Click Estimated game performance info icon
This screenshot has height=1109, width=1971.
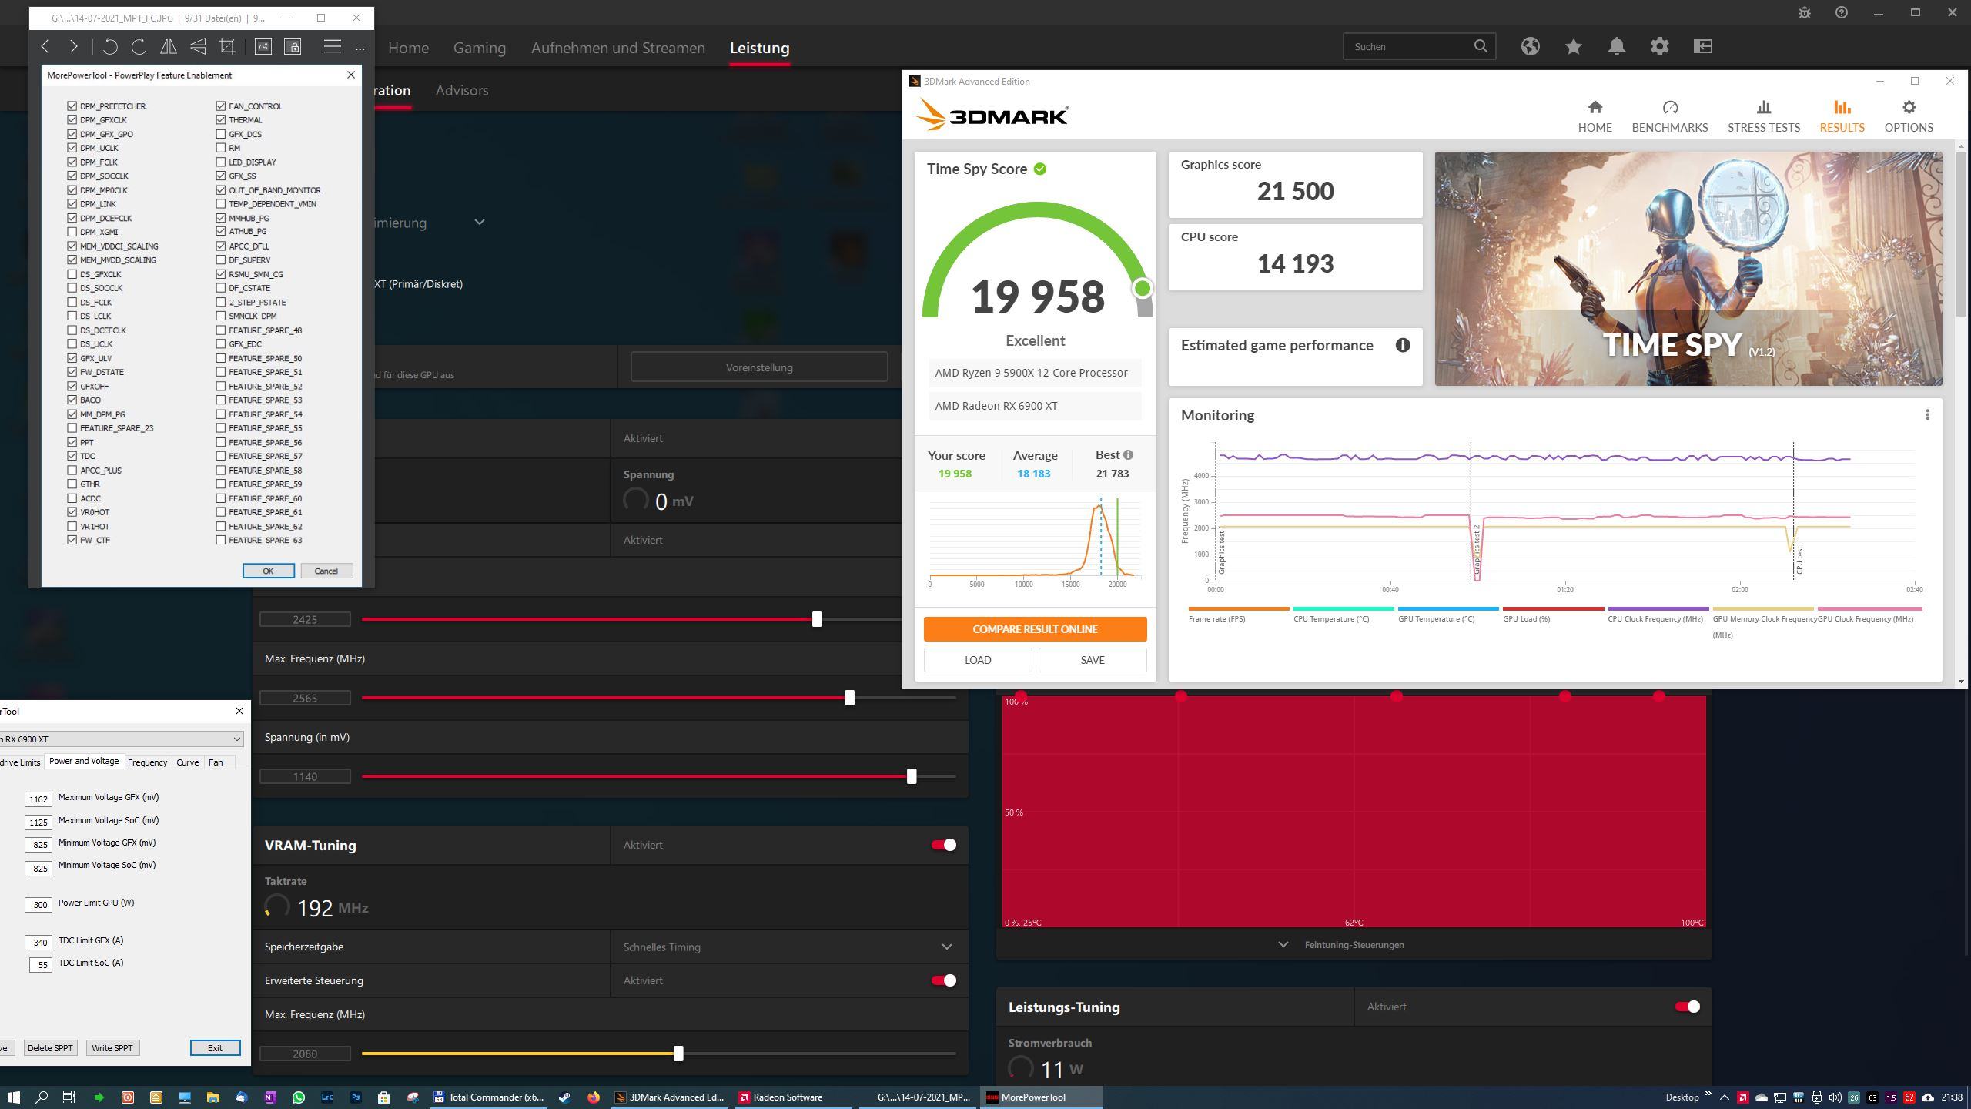tap(1403, 345)
